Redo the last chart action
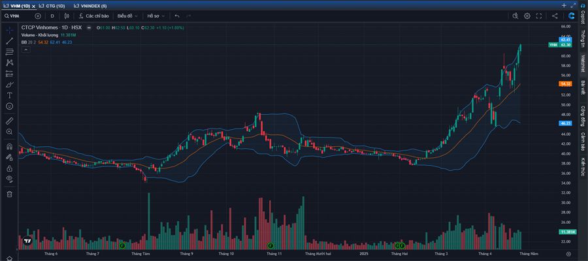588x261 pixels. click(188, 16)
